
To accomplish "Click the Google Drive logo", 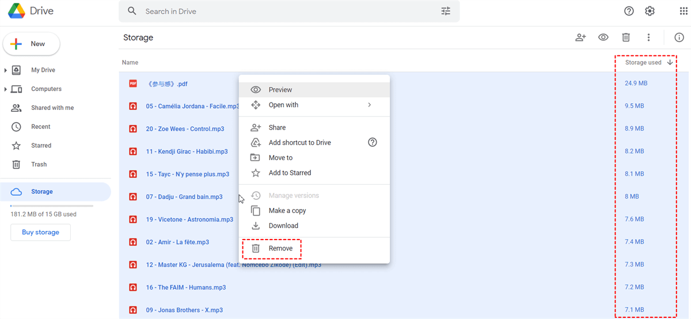I will (16, 11).
